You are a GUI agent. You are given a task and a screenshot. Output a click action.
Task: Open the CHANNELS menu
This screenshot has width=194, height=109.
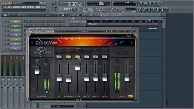coord(17,7)
